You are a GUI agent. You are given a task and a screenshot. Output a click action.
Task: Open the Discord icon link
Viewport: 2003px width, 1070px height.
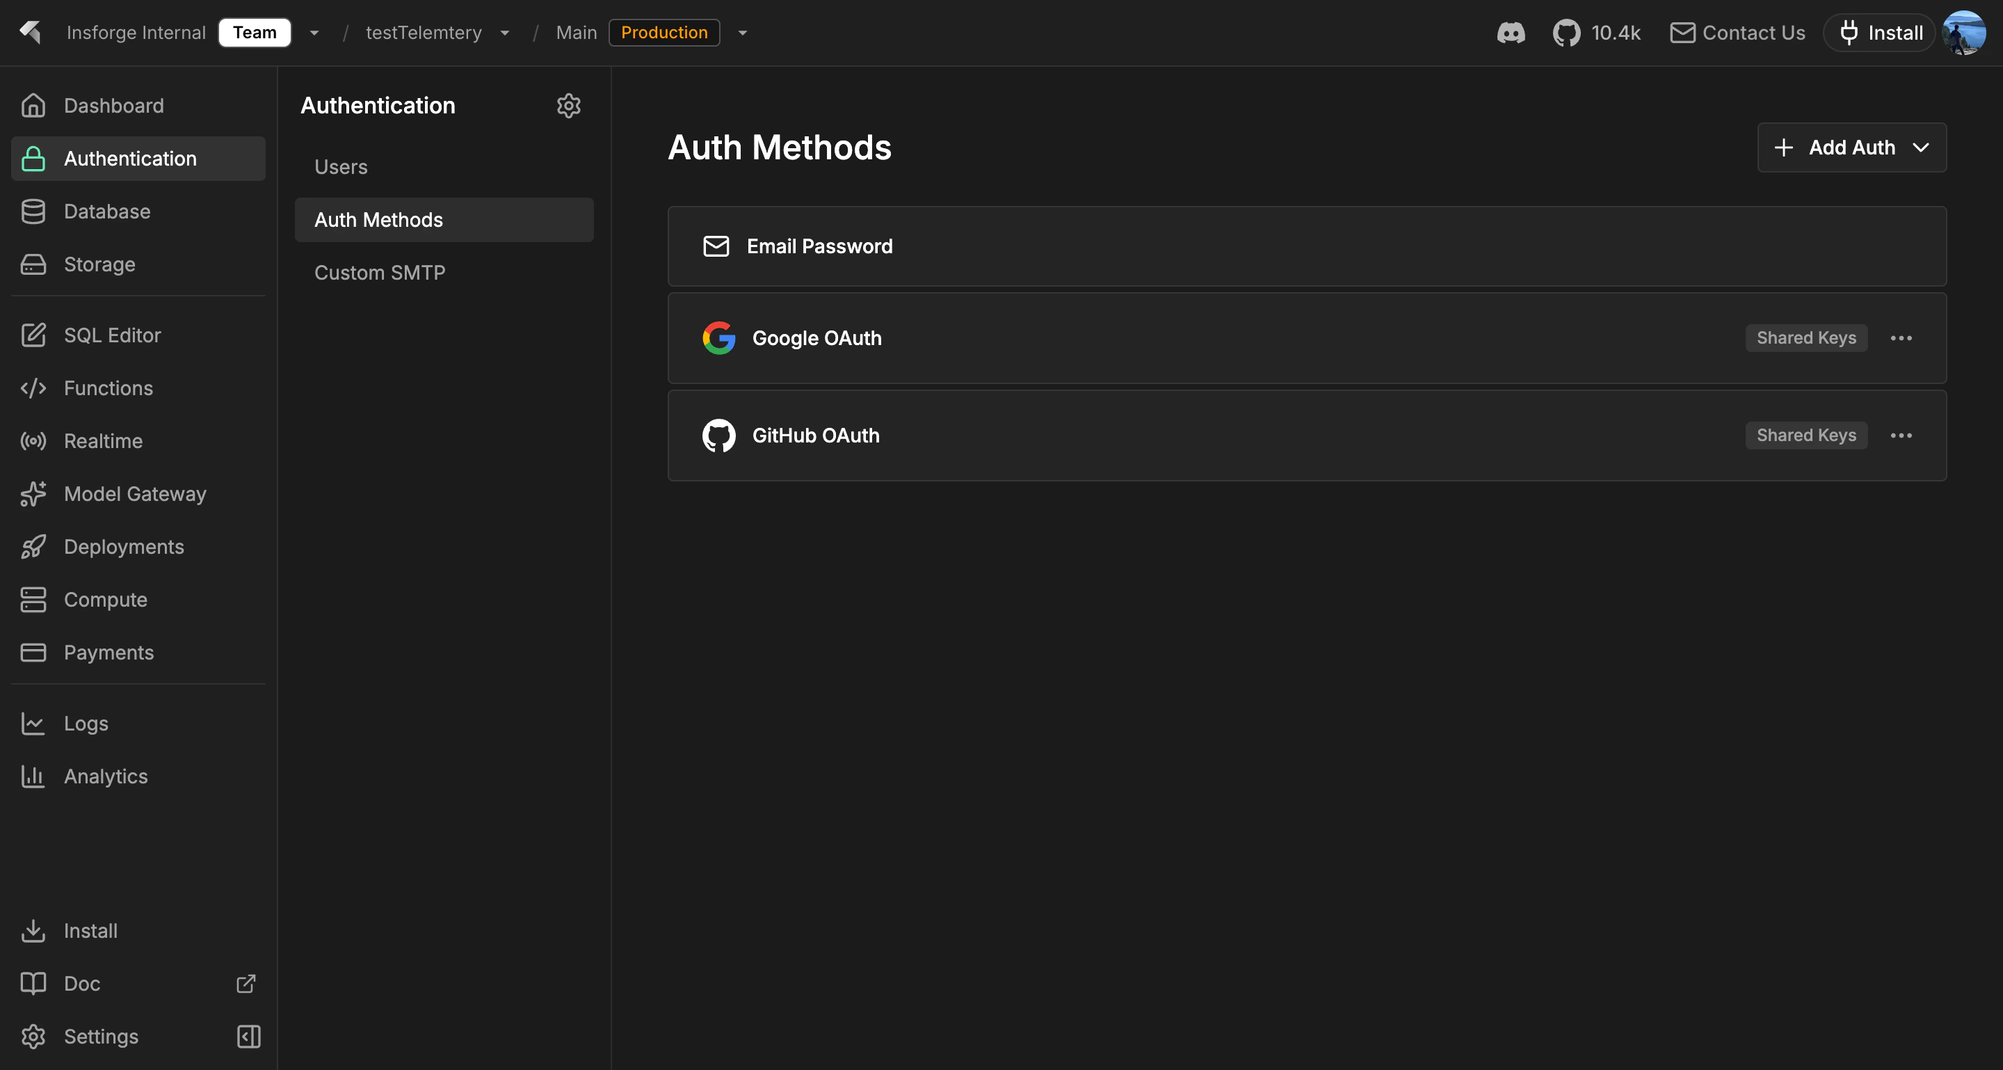point(1511,33)
